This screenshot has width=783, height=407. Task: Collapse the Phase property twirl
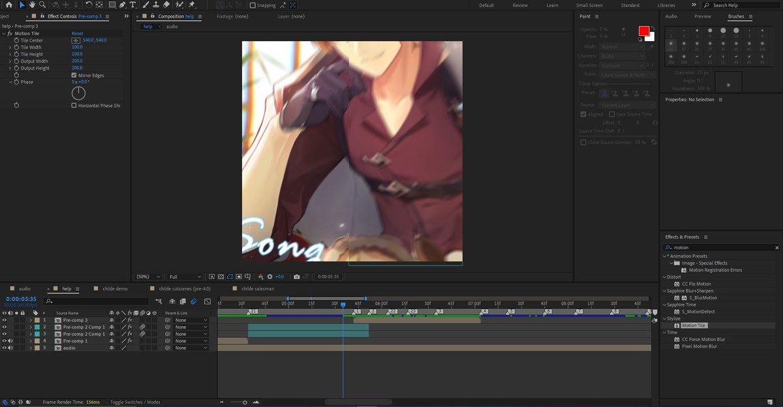(10, 82)
